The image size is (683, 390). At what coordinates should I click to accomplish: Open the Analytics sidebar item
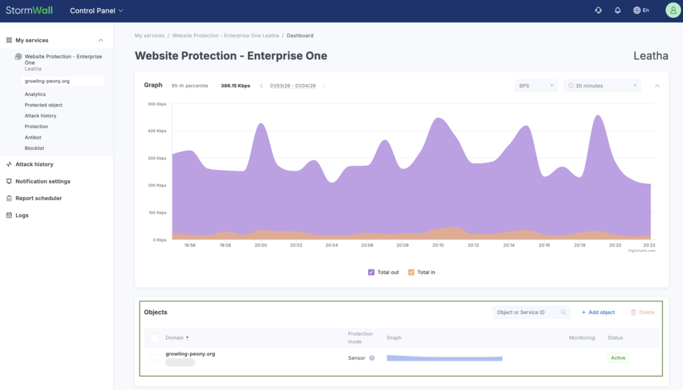pyautogui.click(x=35, y=94)
